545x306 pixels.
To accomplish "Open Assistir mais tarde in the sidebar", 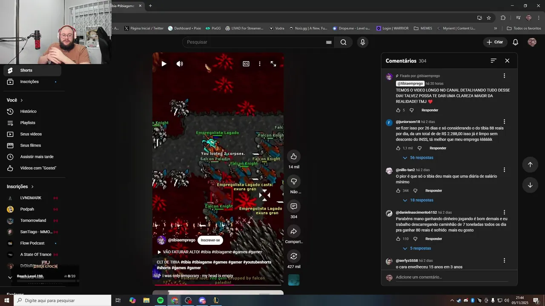I will (x=32, y=157).
